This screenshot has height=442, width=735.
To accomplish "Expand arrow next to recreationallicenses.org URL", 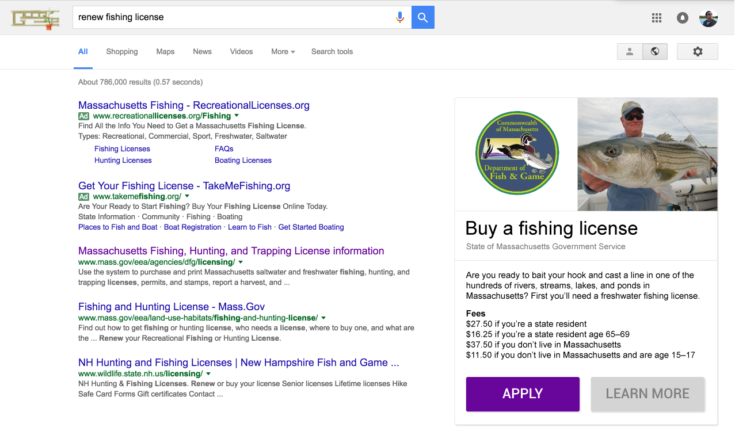I will [237, 116].
